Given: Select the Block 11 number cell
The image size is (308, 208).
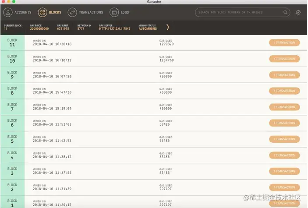Looking at the screenshot, I should click(12, 42).
